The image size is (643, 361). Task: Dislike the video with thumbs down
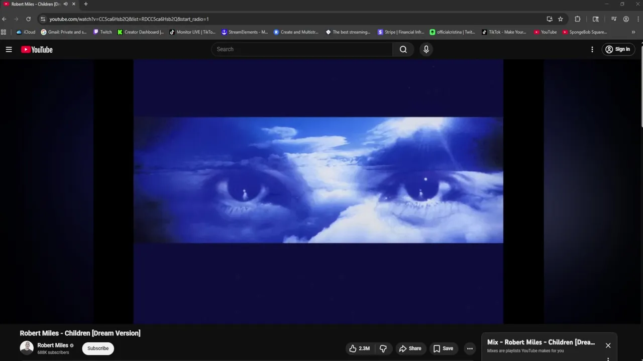pos(383,348)
